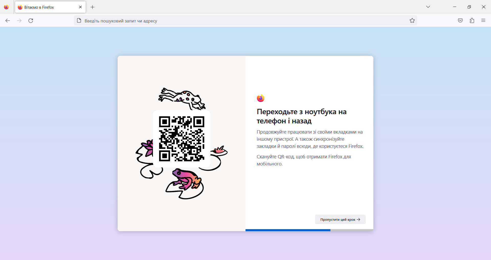491x260 pixels.
Task: Click text 'Скануйте QR-код, щоб отримати Firefox'
Action: (304, 160)
